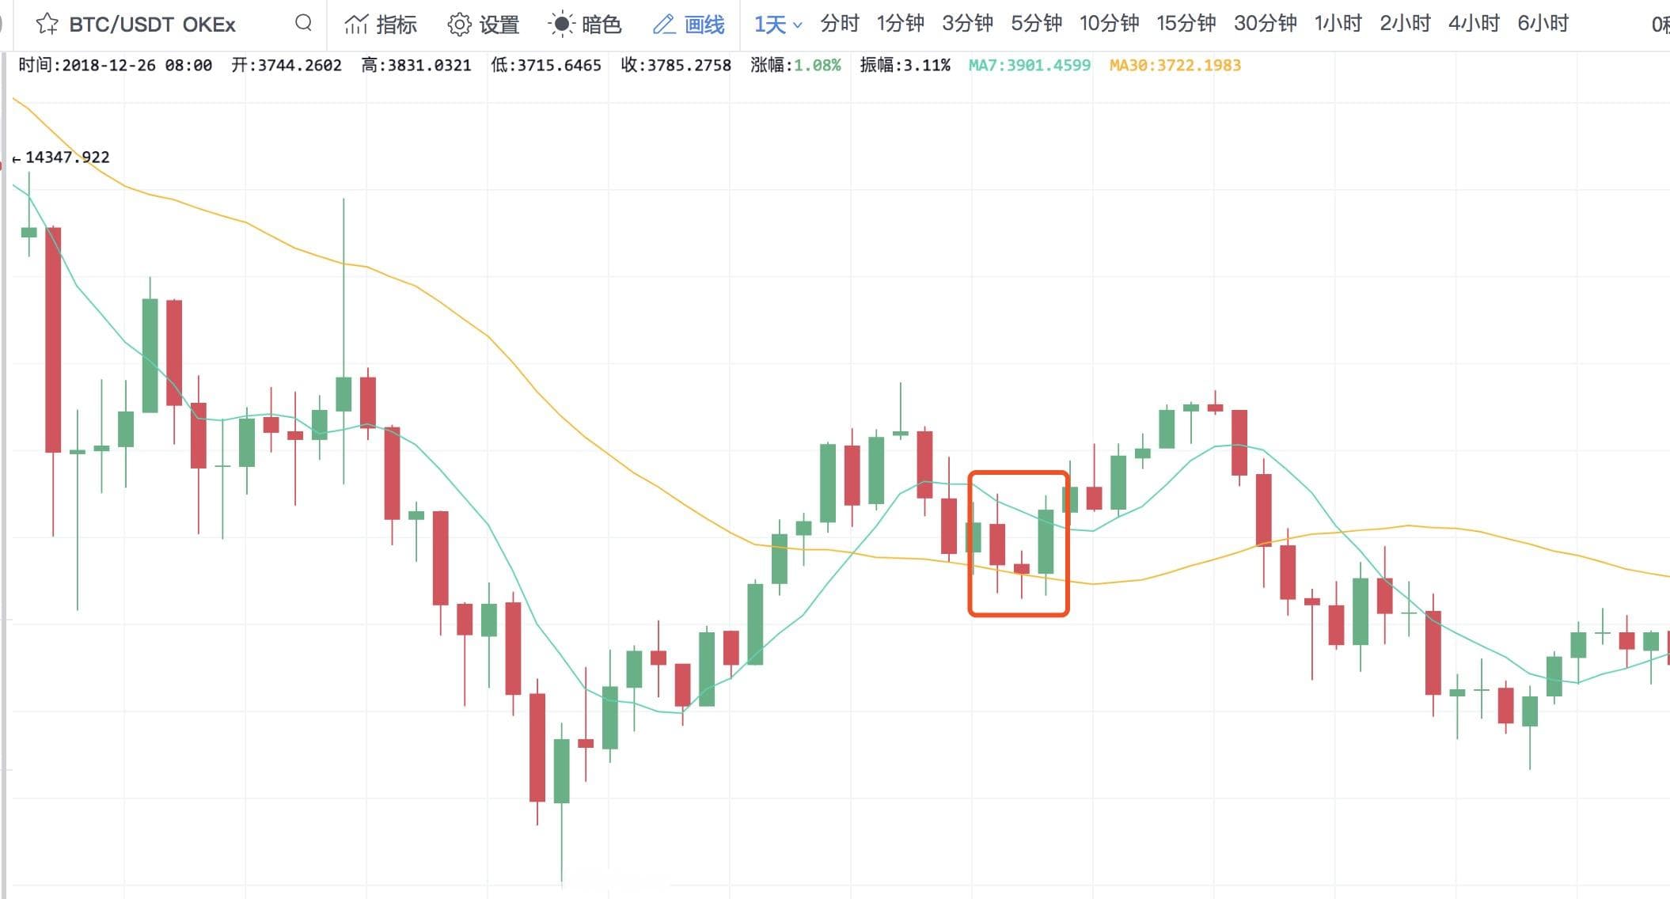Switch chart to 1小时 interval
The width and height of the screenshot is (1670, 899).
1338,24
